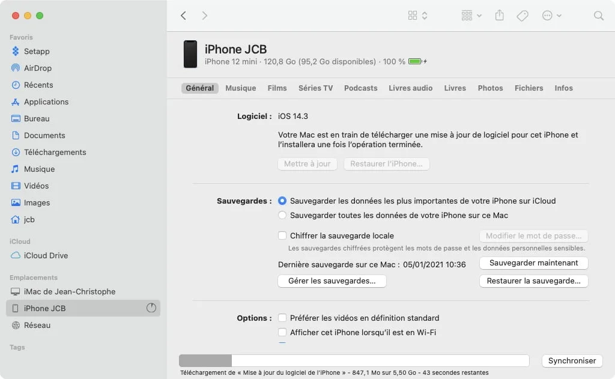Click 'Gérer les sauvegardes...' button
Screen dimensions: 615x379
[332, 280]
